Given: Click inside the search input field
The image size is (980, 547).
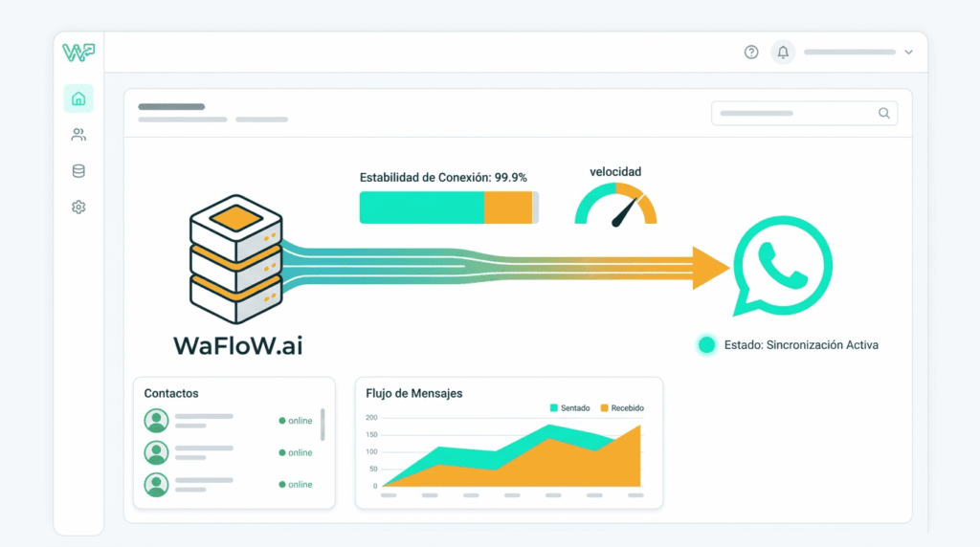Looking at the screenshot, I should pos(794,113).
